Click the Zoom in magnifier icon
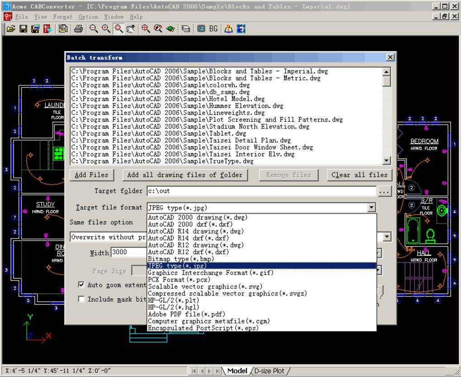461x377 pixels. [106, 29]
